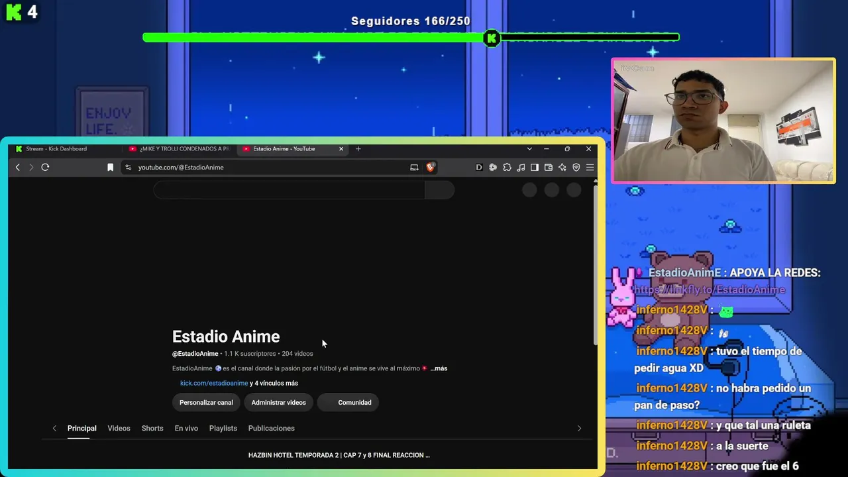Click the page vertical scrollbar

595,265
